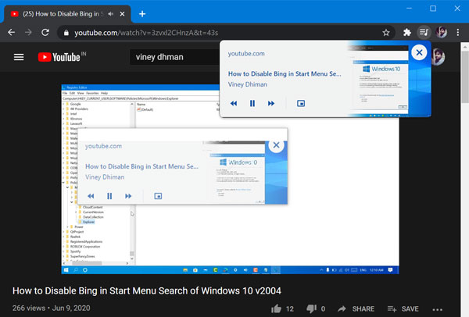Click Viney Dhiman artist name in top popup
469x317 pixels.
(247, 84)
